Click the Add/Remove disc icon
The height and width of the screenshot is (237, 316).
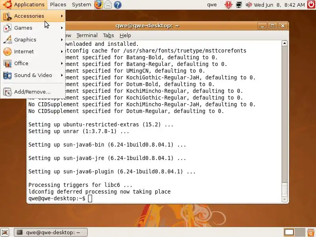(x=8, y=92)
